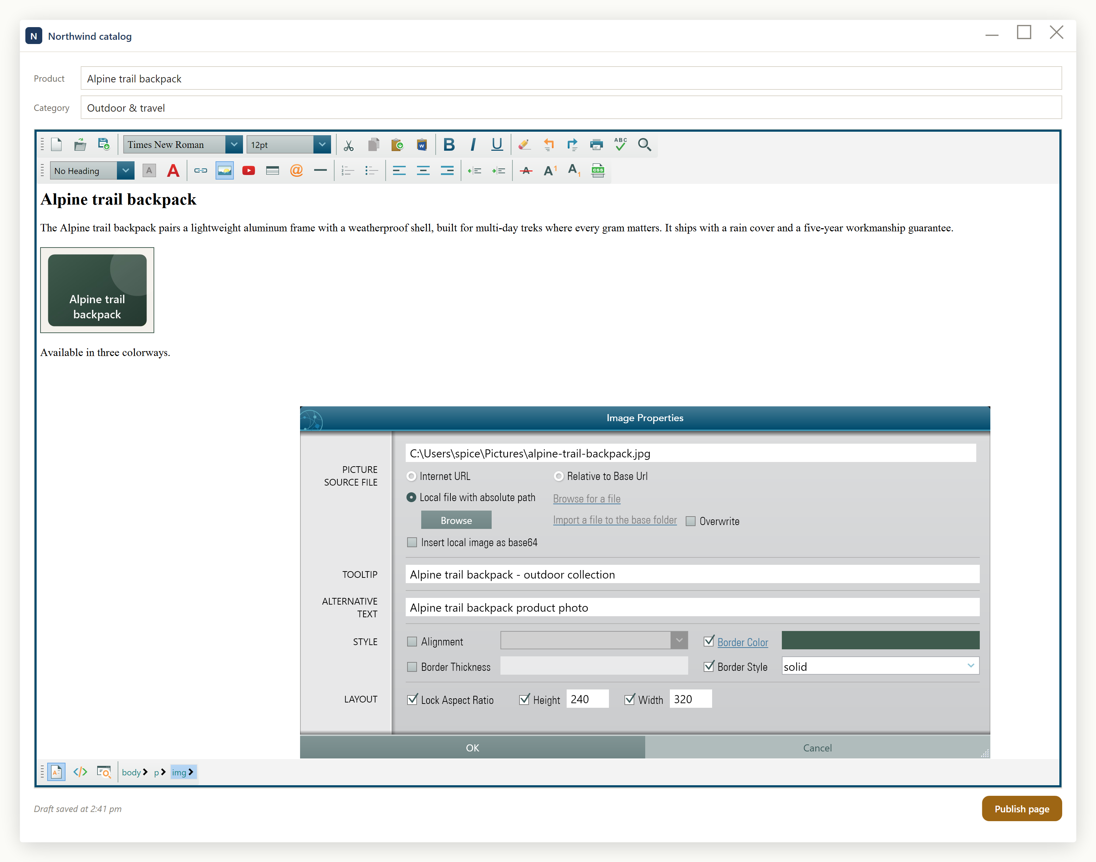Open a file with the folder icon
Viewport: 1096px width, 862px height.
pos(80,145)
